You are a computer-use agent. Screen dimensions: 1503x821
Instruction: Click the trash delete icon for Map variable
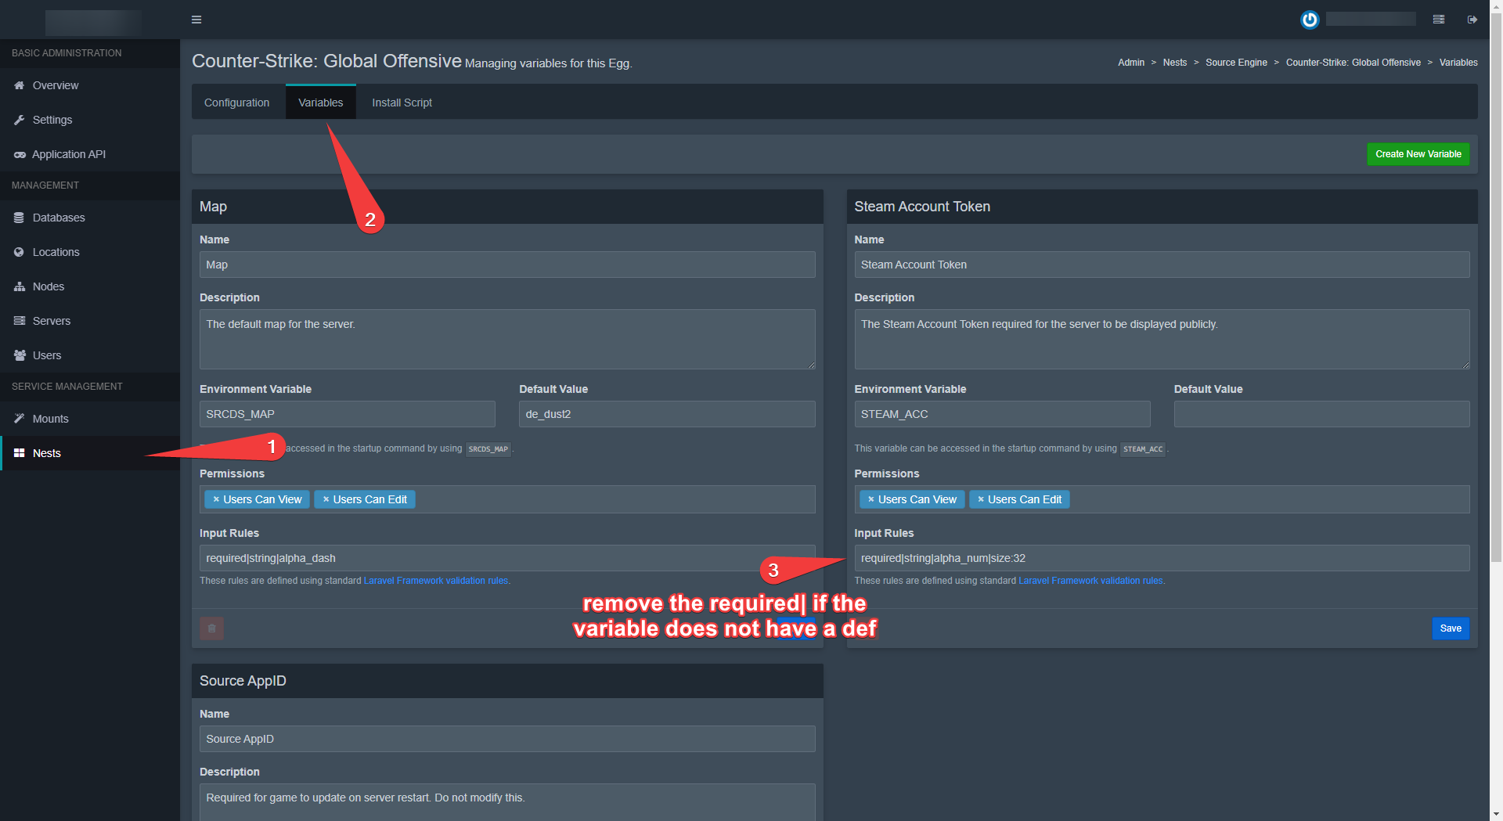coord(211,628)
